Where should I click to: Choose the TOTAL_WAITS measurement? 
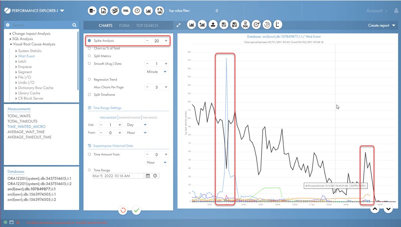point(19,116)
